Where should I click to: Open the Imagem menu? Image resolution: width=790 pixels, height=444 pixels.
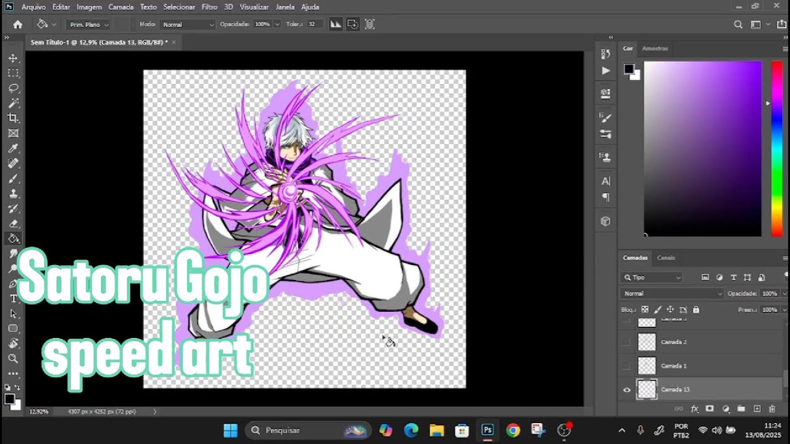(x=89, y=7)
